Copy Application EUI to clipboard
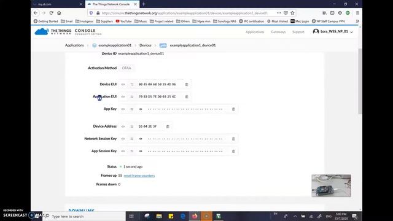393x221 pixels. click(187, 97)
